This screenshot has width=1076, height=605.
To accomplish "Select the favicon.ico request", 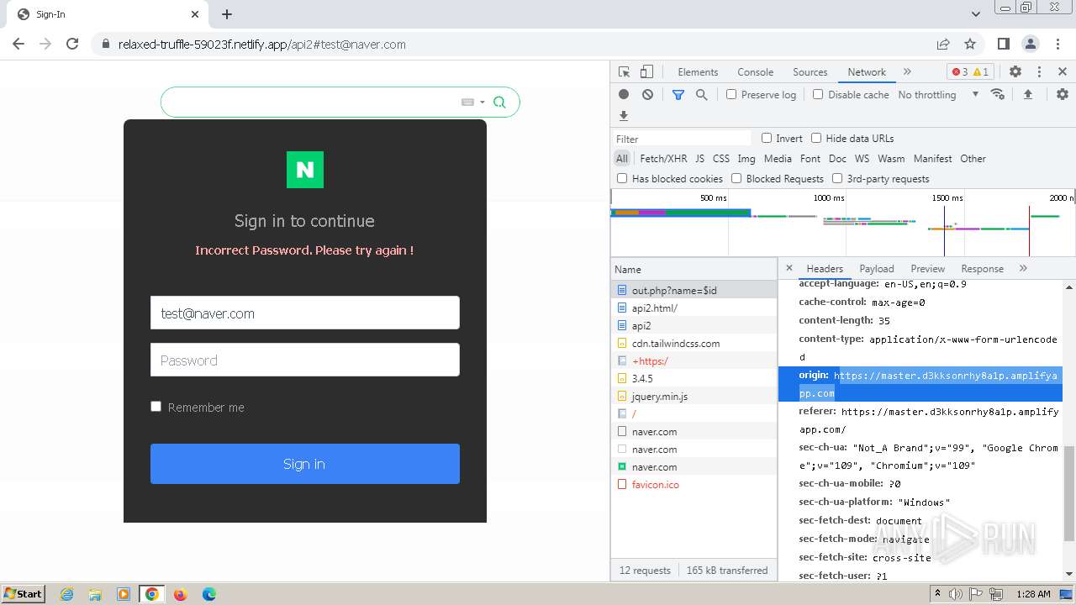I will coord(694,484).
